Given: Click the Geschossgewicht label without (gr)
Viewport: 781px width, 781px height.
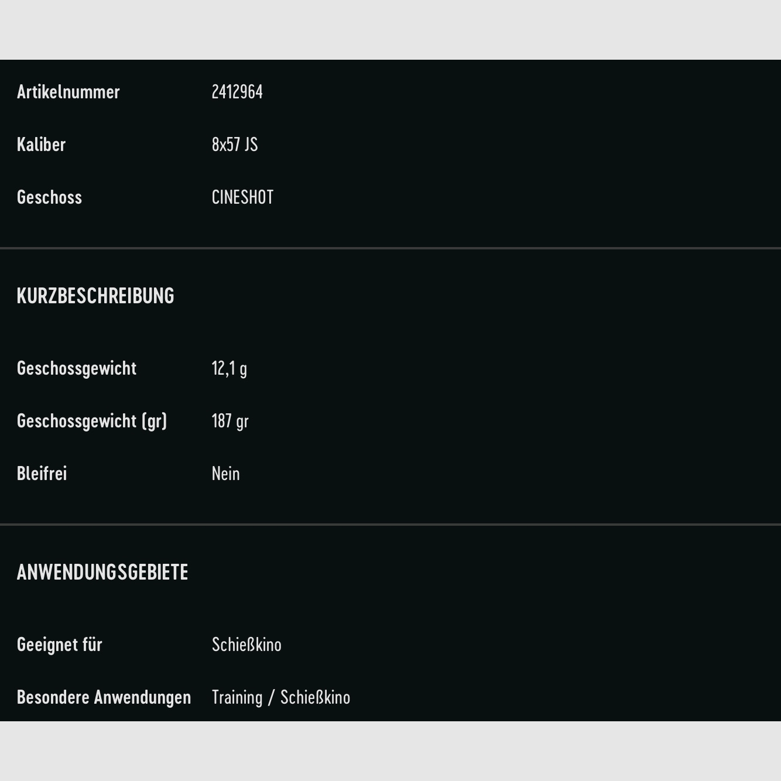Looking at the screenshot, I should (x=77, y=368).
